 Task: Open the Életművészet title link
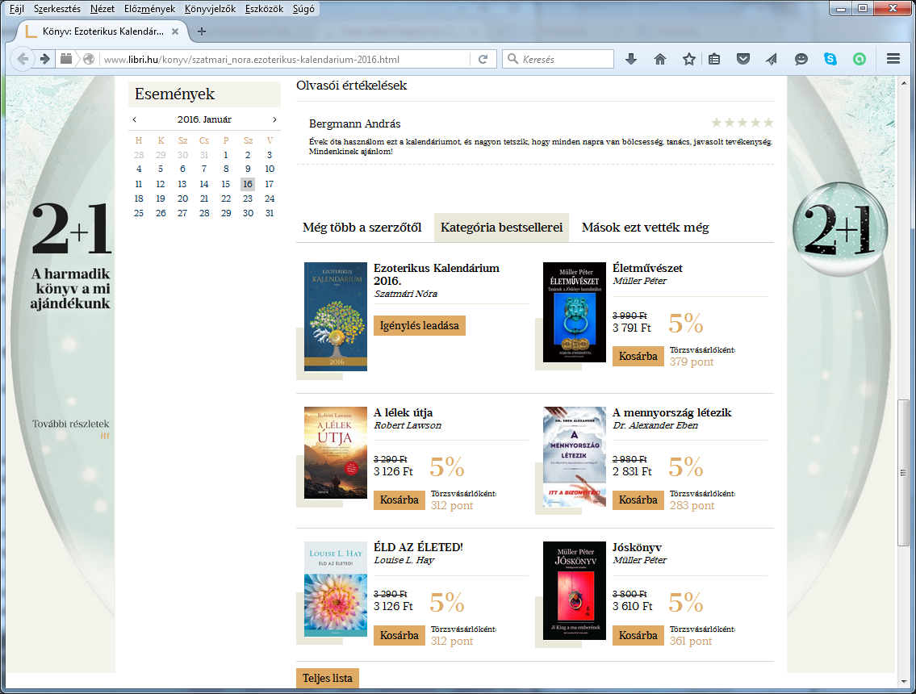(647, 268)
